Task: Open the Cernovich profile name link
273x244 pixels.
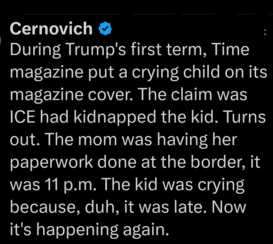Action: (51, 29)
